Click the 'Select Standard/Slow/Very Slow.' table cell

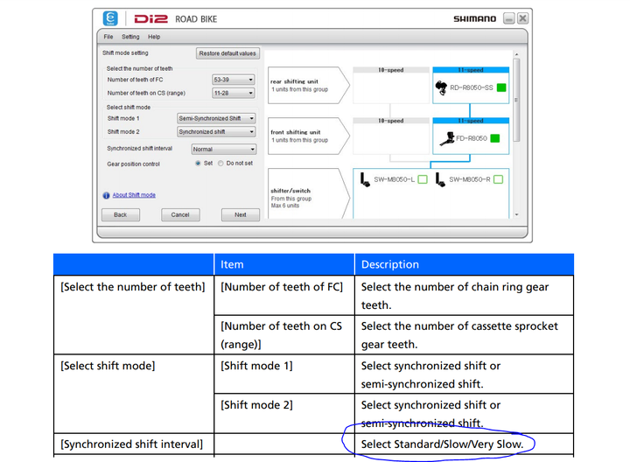464,444
